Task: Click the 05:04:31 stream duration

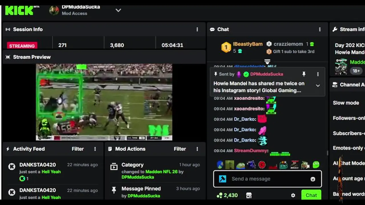Action: (x=172, y=45)
